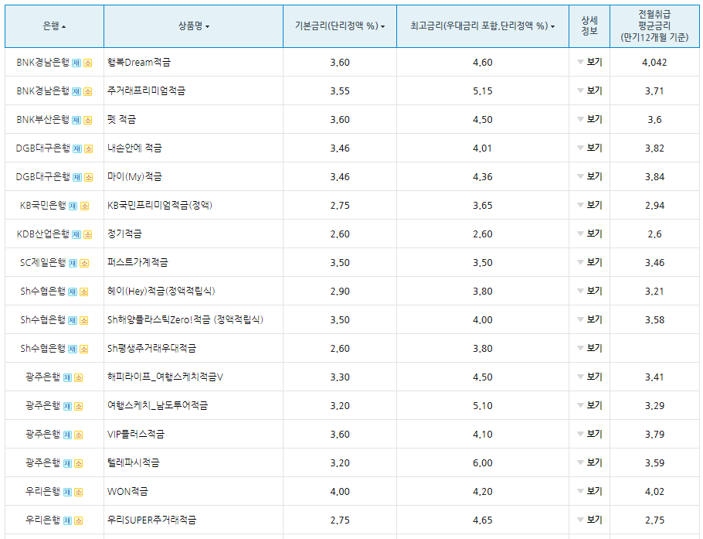Select the 소 badge next to 우리SUPER주거래적금 row

point(78,520)
